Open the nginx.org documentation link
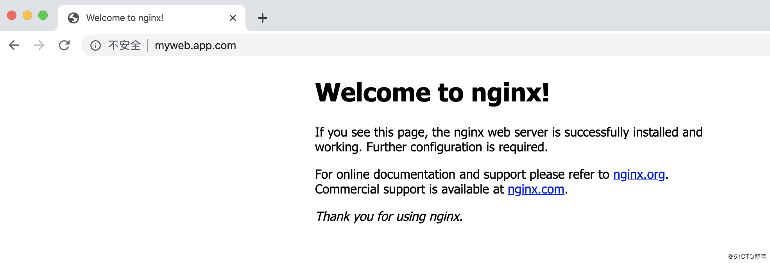 pyautogui.click(x=639, y=174)
